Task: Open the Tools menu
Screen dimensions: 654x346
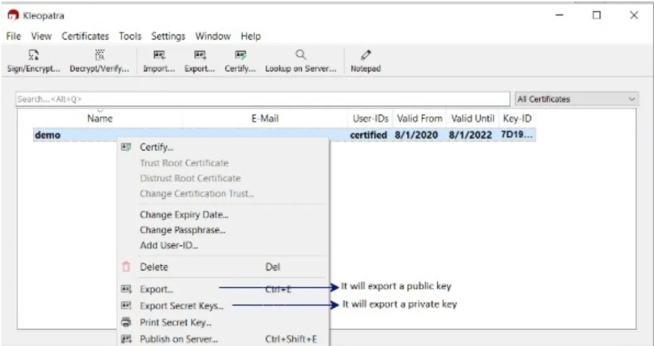Action: pos(130,36)
